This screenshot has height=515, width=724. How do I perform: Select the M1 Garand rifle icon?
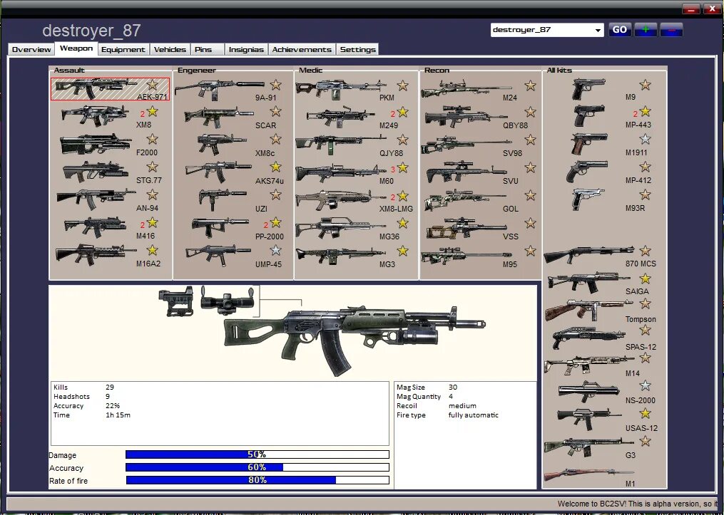588,474
